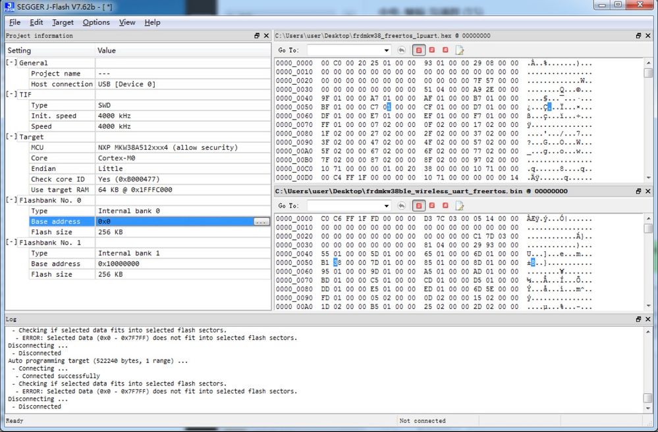Viewport: 658px width, 432px height.
Task: Go back in the .hex data view
Action: [402, 50]
